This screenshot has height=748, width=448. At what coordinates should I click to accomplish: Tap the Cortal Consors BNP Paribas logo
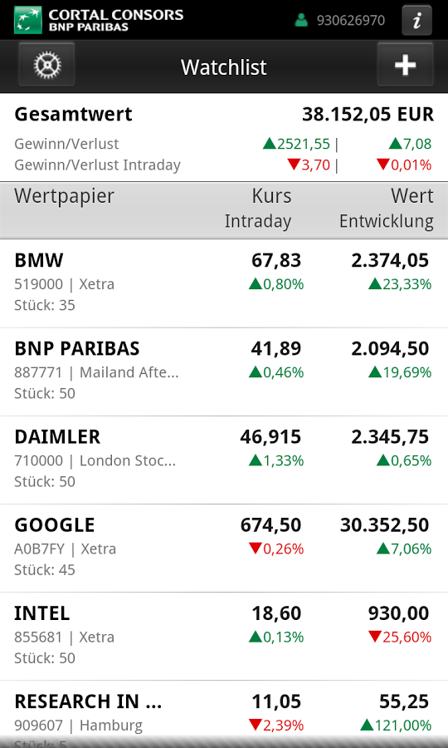click(99, 20)
